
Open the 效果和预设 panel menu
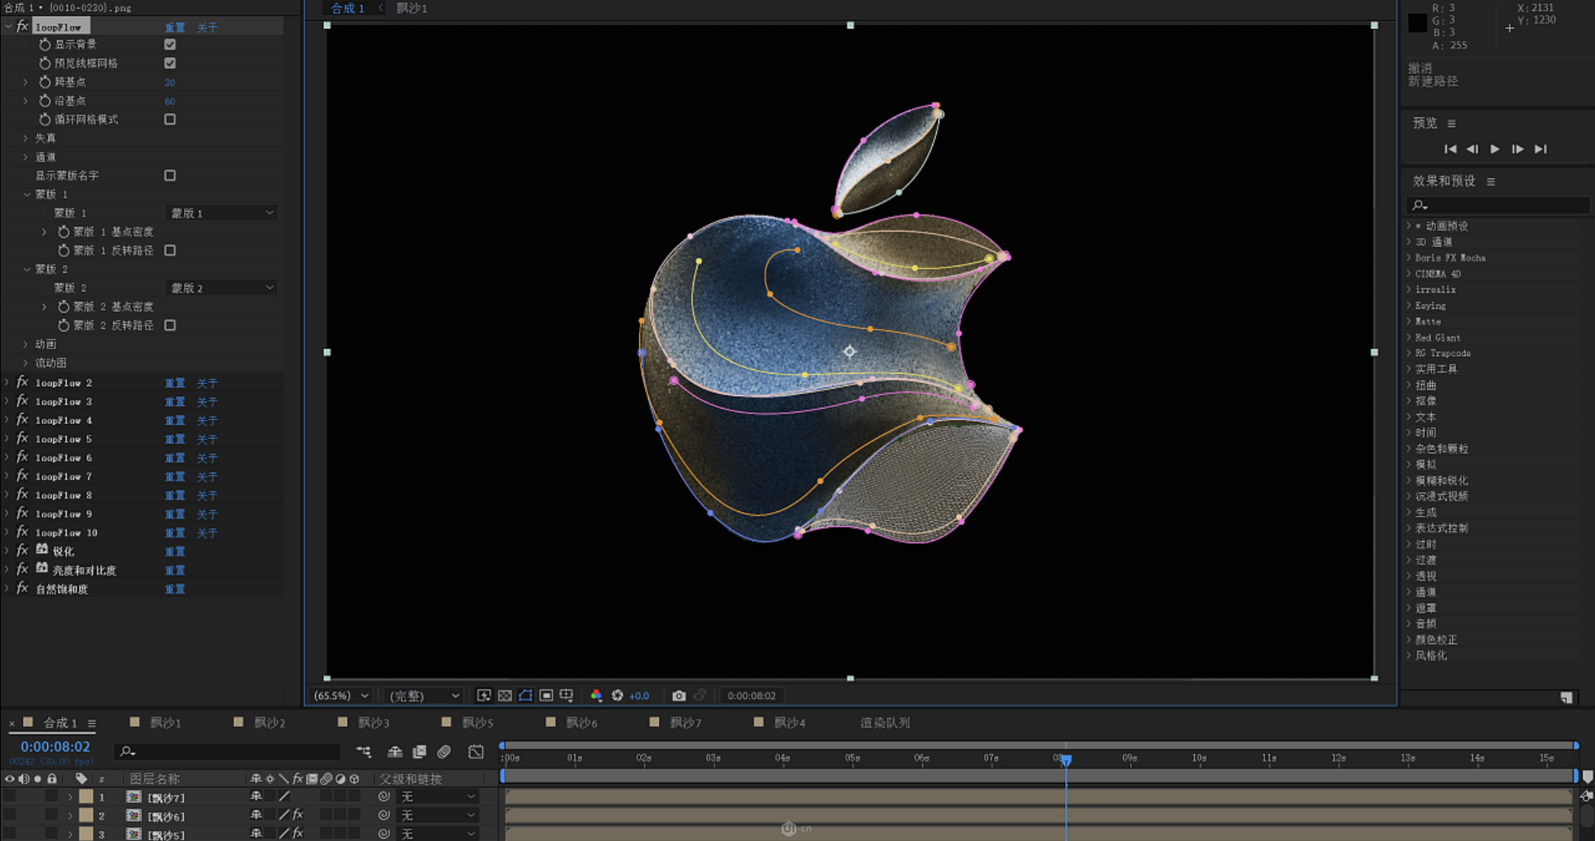pos(1491,181)
